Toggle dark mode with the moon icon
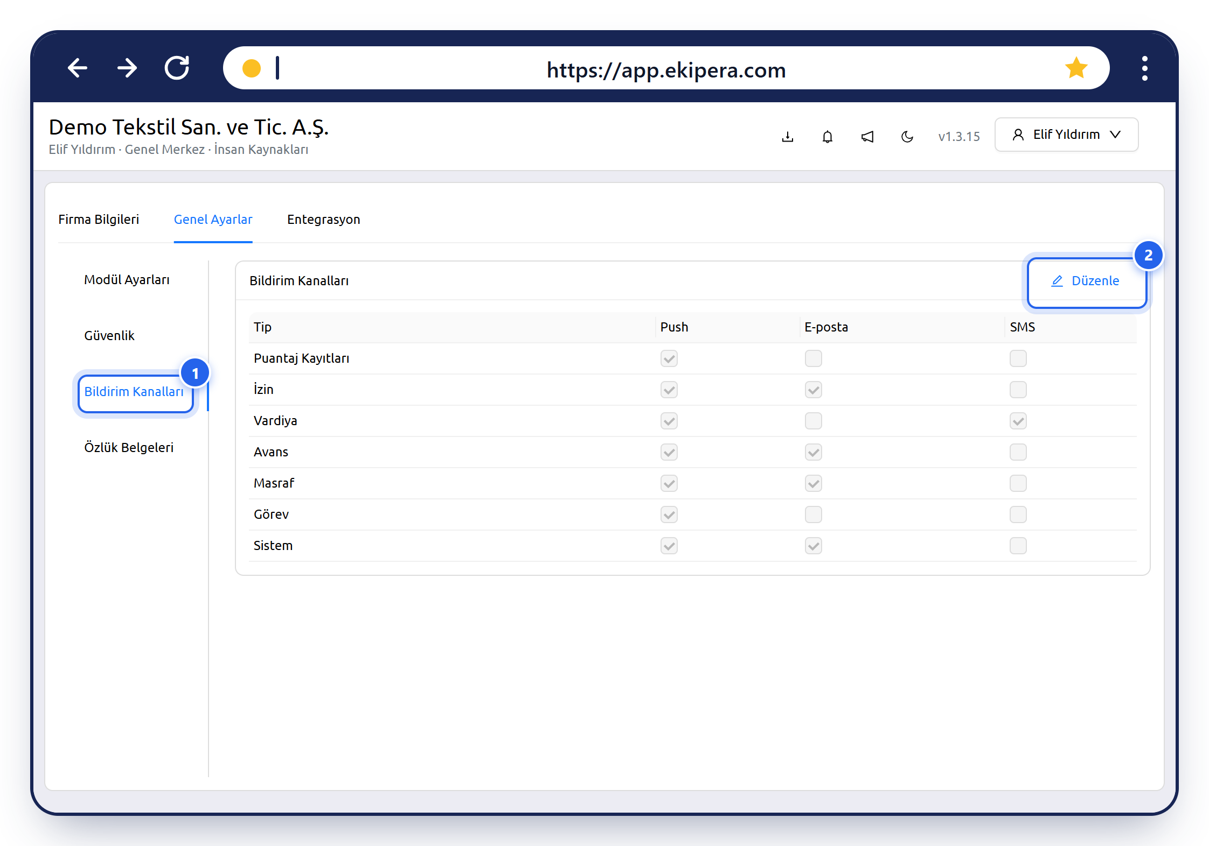 [907, 137]
